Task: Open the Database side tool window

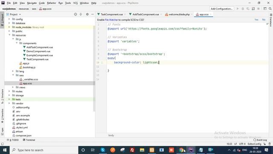Action: [x=271, y=20]
